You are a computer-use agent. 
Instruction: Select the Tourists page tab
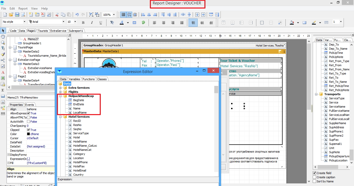pyautogui.click(x=43, y=31)
